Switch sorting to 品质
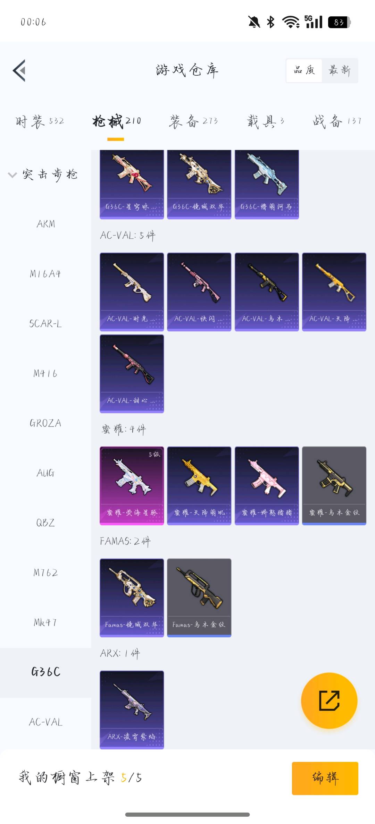The width and height of the screenshot is (375, 824). coord(304,70)
